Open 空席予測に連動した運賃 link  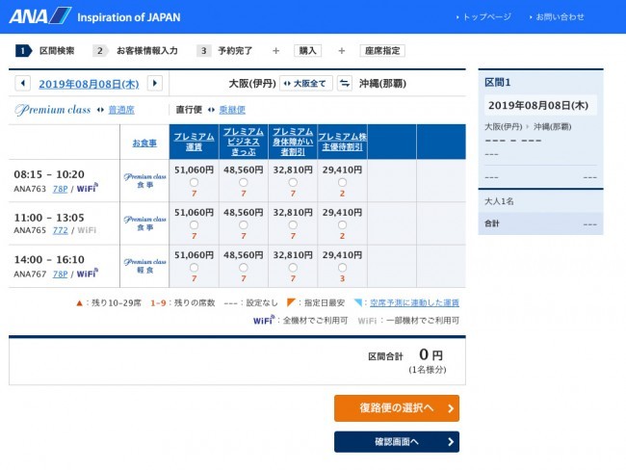(414, 302)
